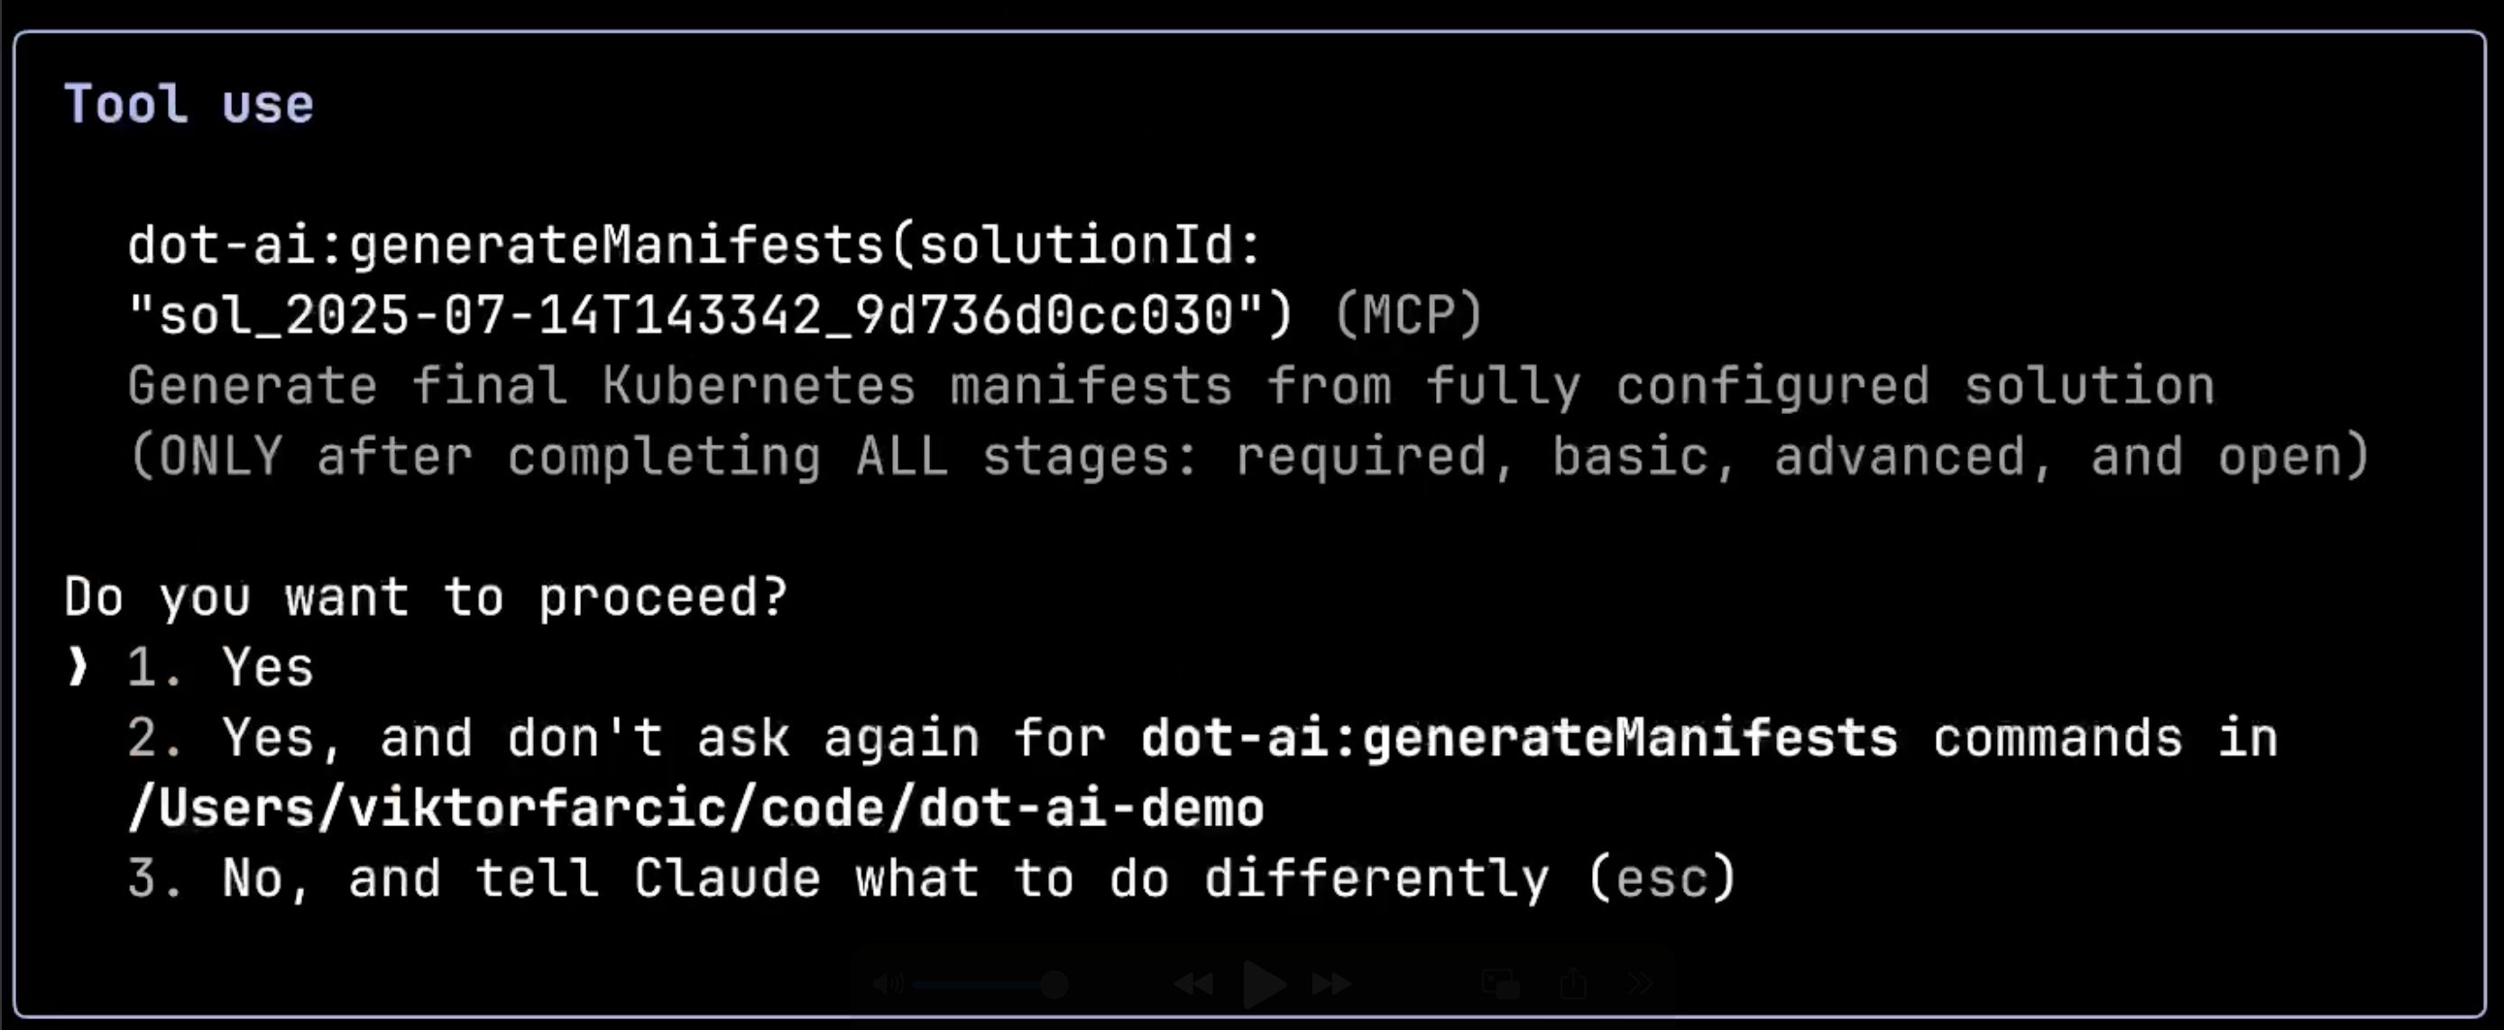The image size is (2504, 1030).
Task: Click the /Users/viktorfarcic/code/dot-ai-demo path
Action: (696, 808)
